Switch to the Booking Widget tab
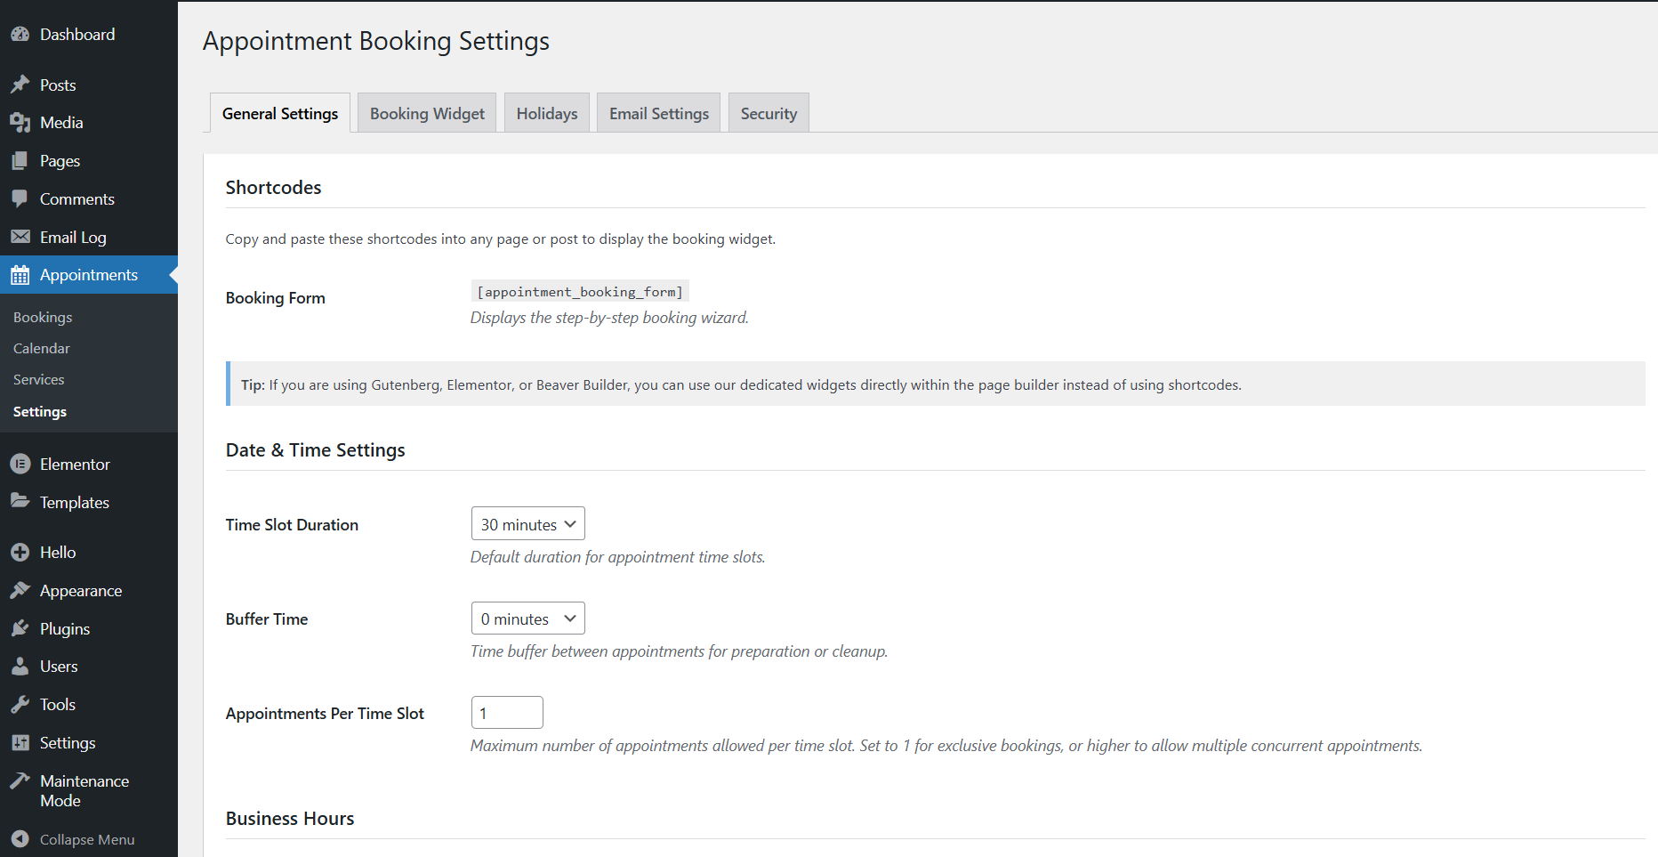This screenshot has height=857, width=1658. tap(427, 114)
